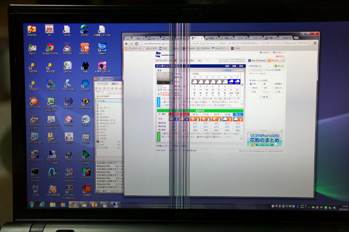Screen dimensions: 349x232
Task: Open TeraTerm from the desktop
Action: tap(51, 136)
